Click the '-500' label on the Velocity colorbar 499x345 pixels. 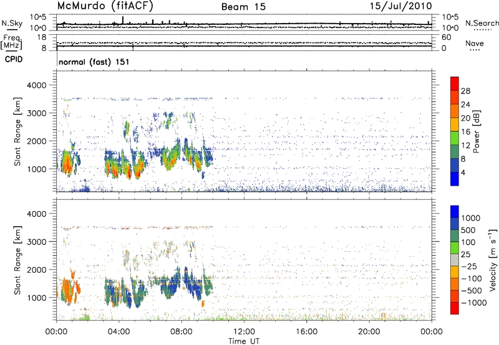(x=472, y=291)
